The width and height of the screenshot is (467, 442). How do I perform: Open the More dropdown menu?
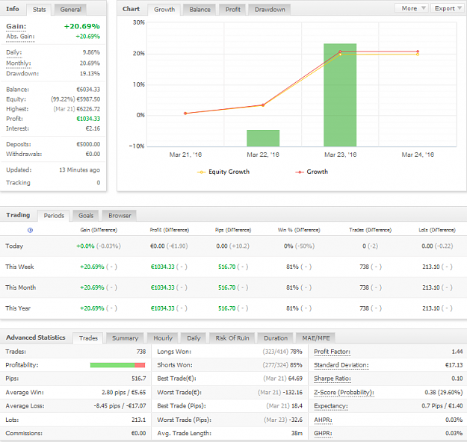[x=412, y=8]
